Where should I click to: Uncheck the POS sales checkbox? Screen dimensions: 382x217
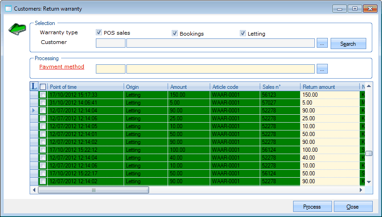99,33
